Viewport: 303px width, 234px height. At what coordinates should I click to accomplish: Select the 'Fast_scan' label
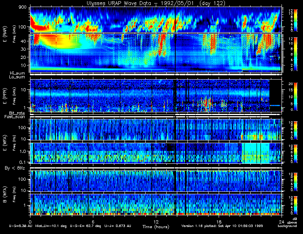coord(15,117)
